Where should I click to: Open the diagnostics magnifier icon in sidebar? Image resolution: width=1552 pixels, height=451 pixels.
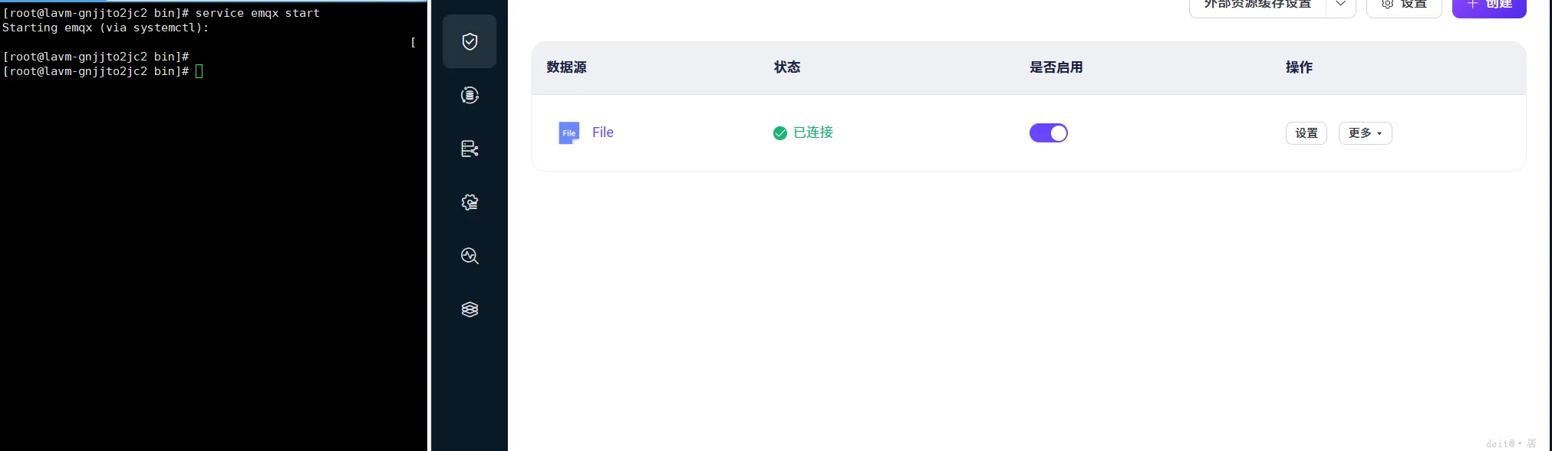(x=469, y=256)
